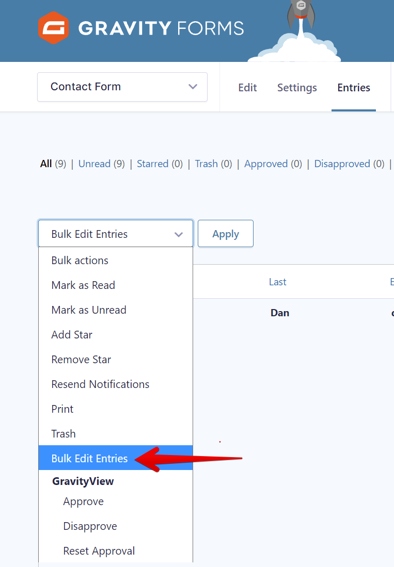Choose Mark as Read option
Screen dimensions: 394x567
click(x=116, y=285)
